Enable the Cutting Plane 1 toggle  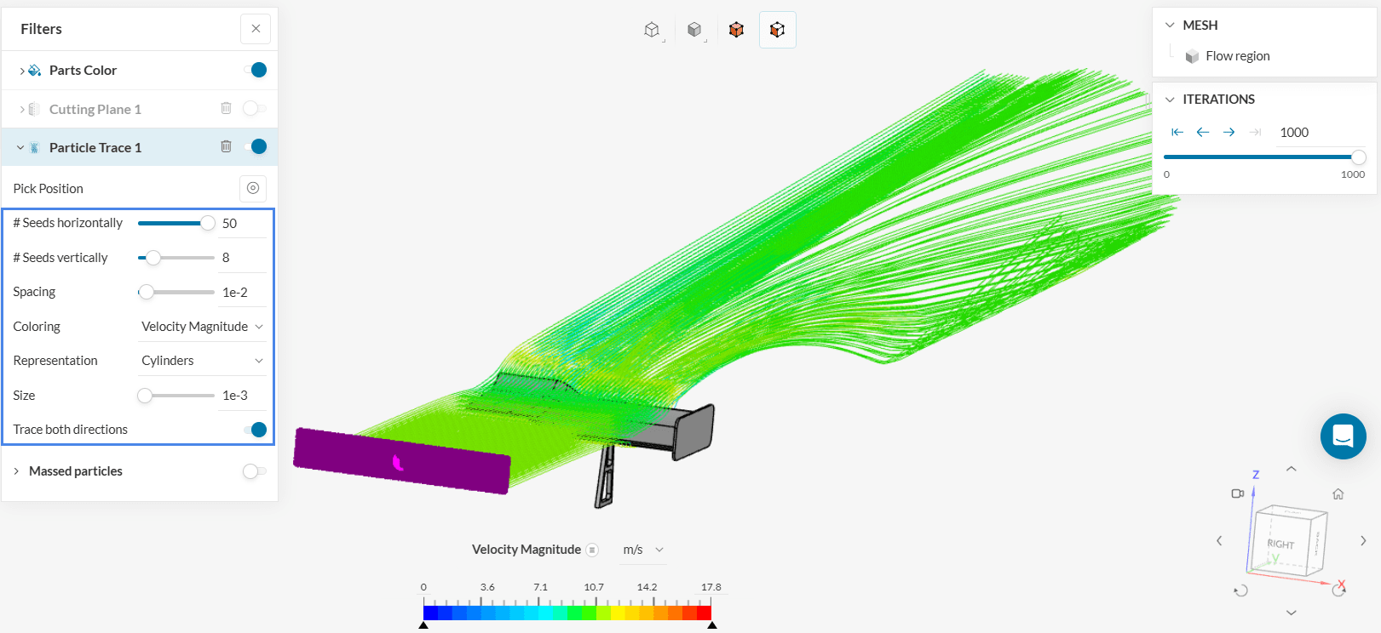pyautogui.click(x=255, y=108)
